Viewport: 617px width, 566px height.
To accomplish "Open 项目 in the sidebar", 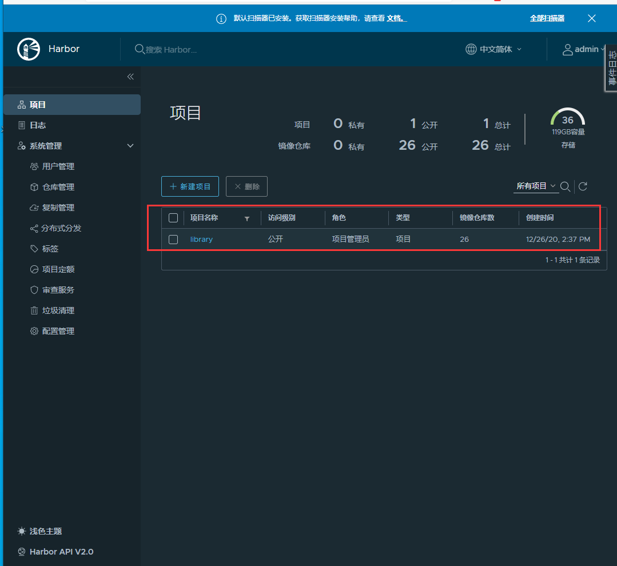I will (x=72, y=105).
